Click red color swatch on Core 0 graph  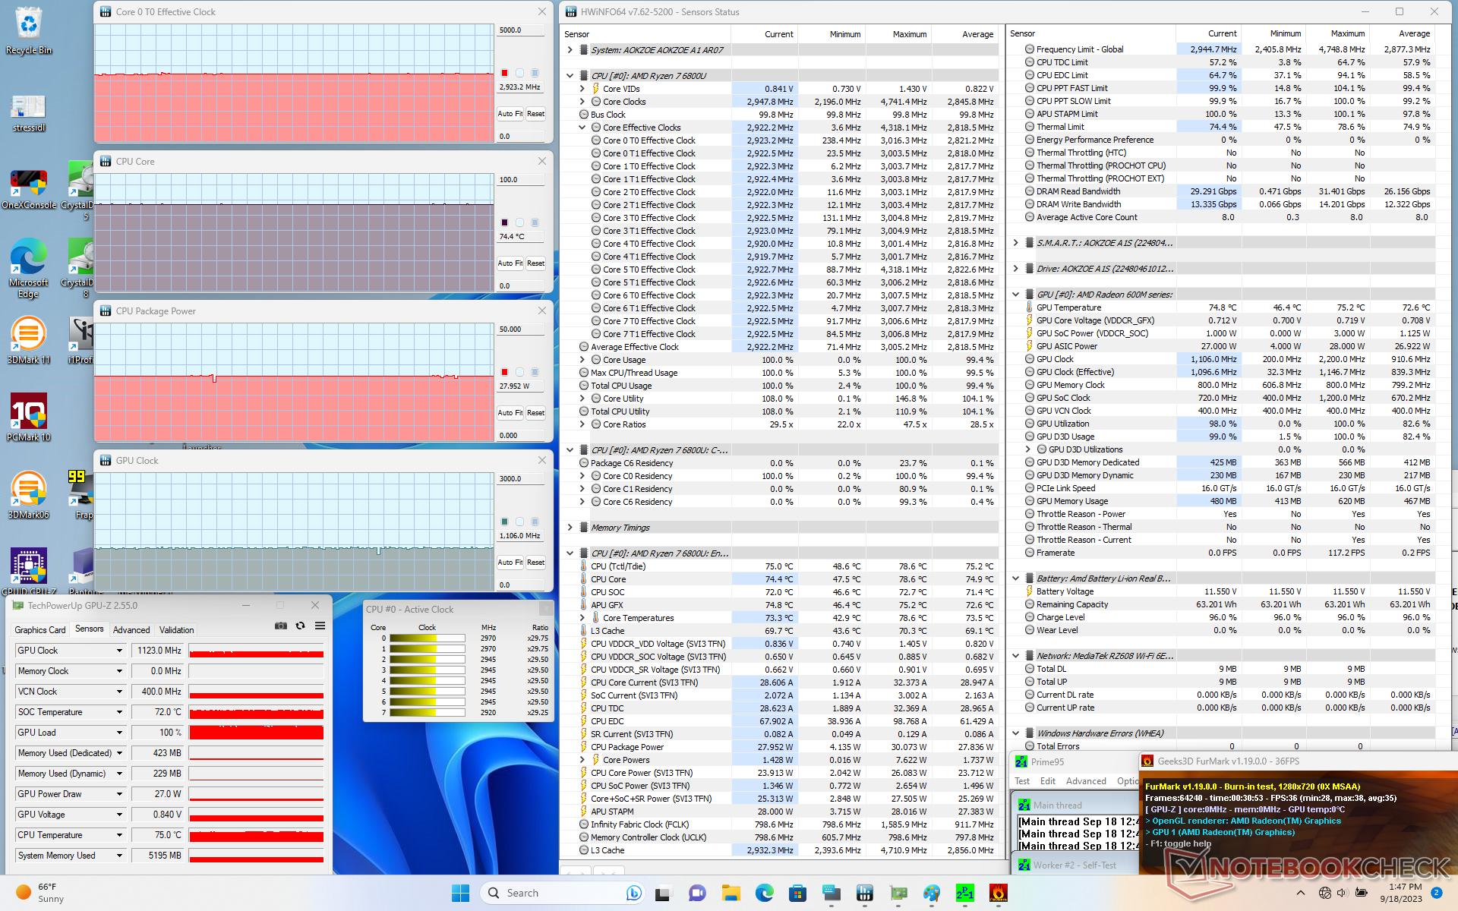tap(504, 73)
